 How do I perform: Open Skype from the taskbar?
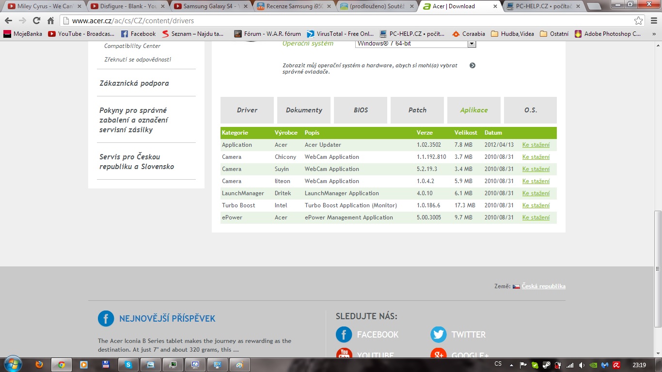point(128,365)
